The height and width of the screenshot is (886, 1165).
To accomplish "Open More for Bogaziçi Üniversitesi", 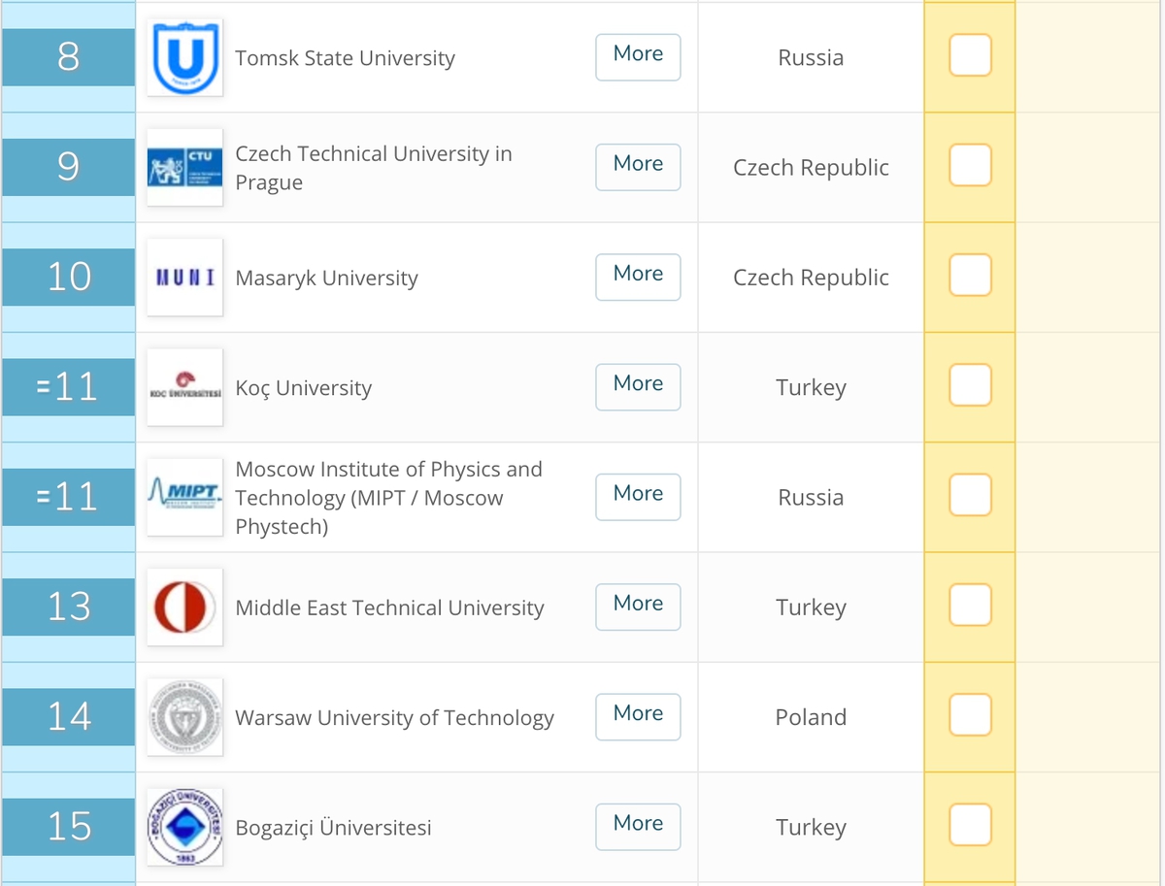I will [638, 826].
